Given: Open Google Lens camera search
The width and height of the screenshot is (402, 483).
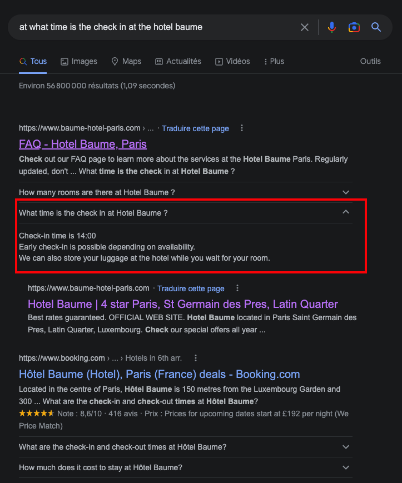Looking at the screenshot, I should tap(354, 27).
